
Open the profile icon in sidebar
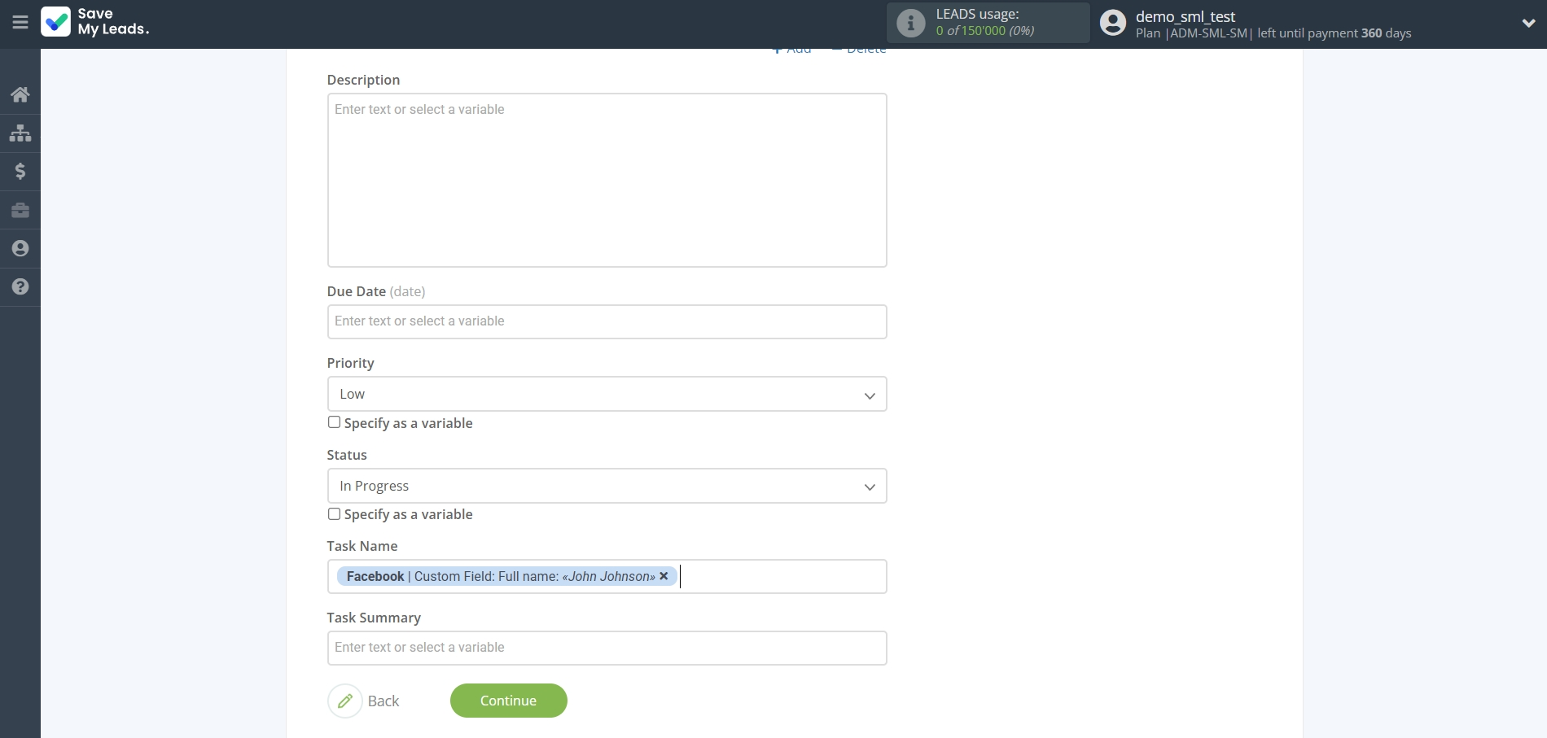[20, 248]
